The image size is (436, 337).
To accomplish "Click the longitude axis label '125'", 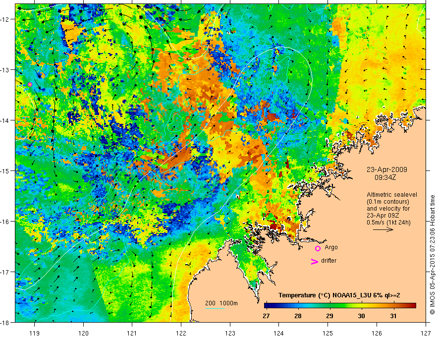I will [x=328, y=333].
